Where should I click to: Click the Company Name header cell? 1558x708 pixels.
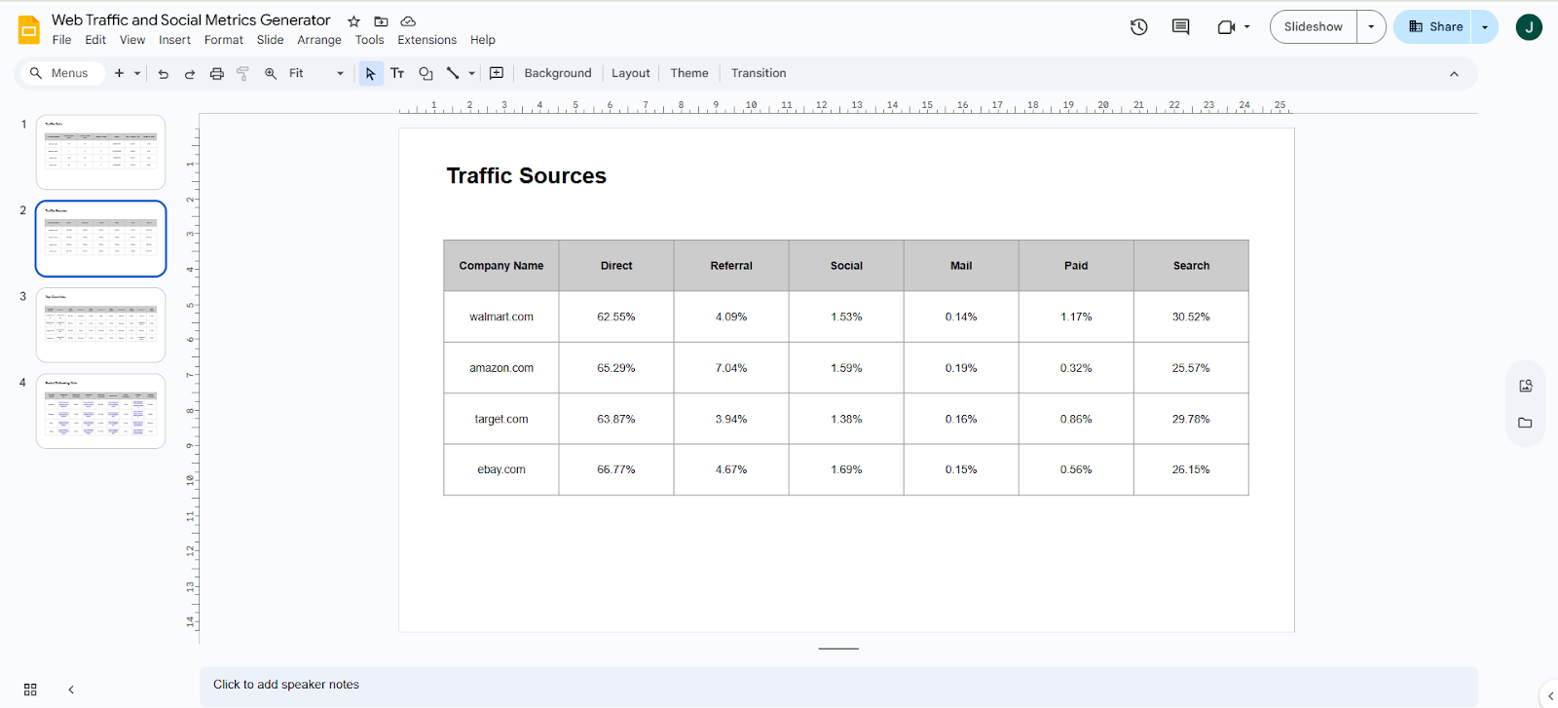tap(501, 266)
